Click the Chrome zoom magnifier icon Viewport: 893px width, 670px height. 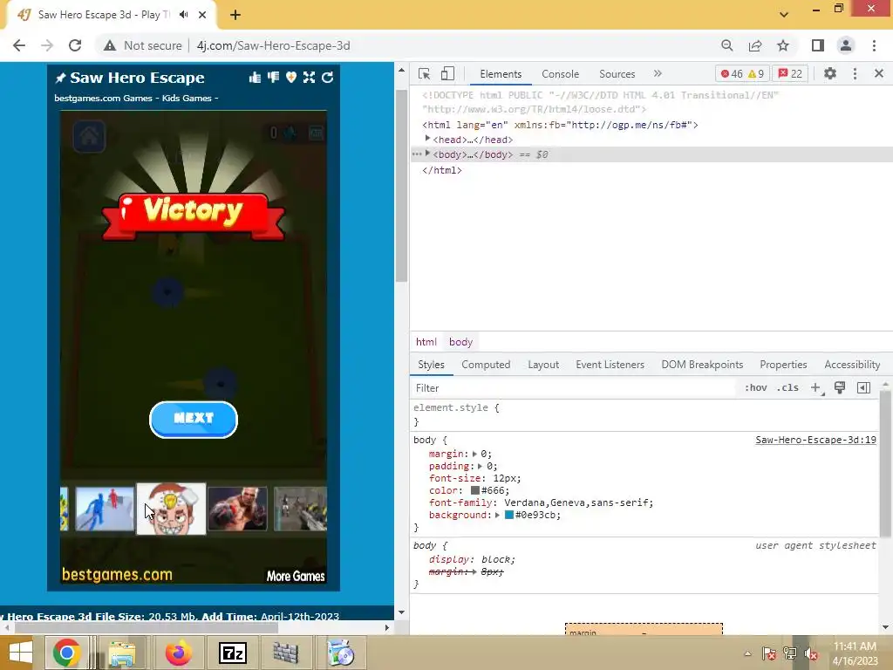(726, 45)
